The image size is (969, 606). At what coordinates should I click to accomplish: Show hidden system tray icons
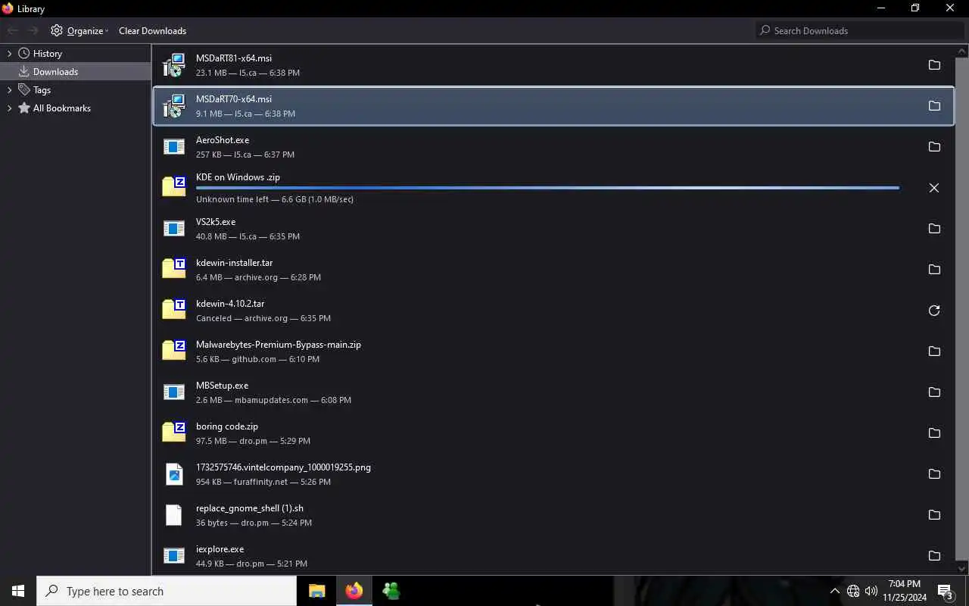coord(835,591)
